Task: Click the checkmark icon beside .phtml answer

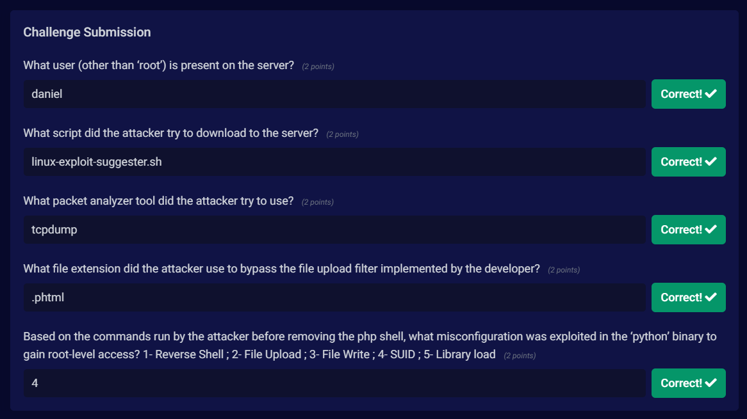Action: point(710,297)
